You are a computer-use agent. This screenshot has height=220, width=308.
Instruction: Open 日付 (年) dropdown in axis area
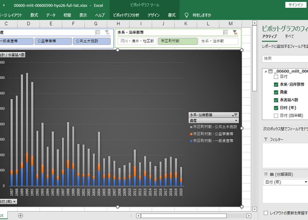click(306, 182)
